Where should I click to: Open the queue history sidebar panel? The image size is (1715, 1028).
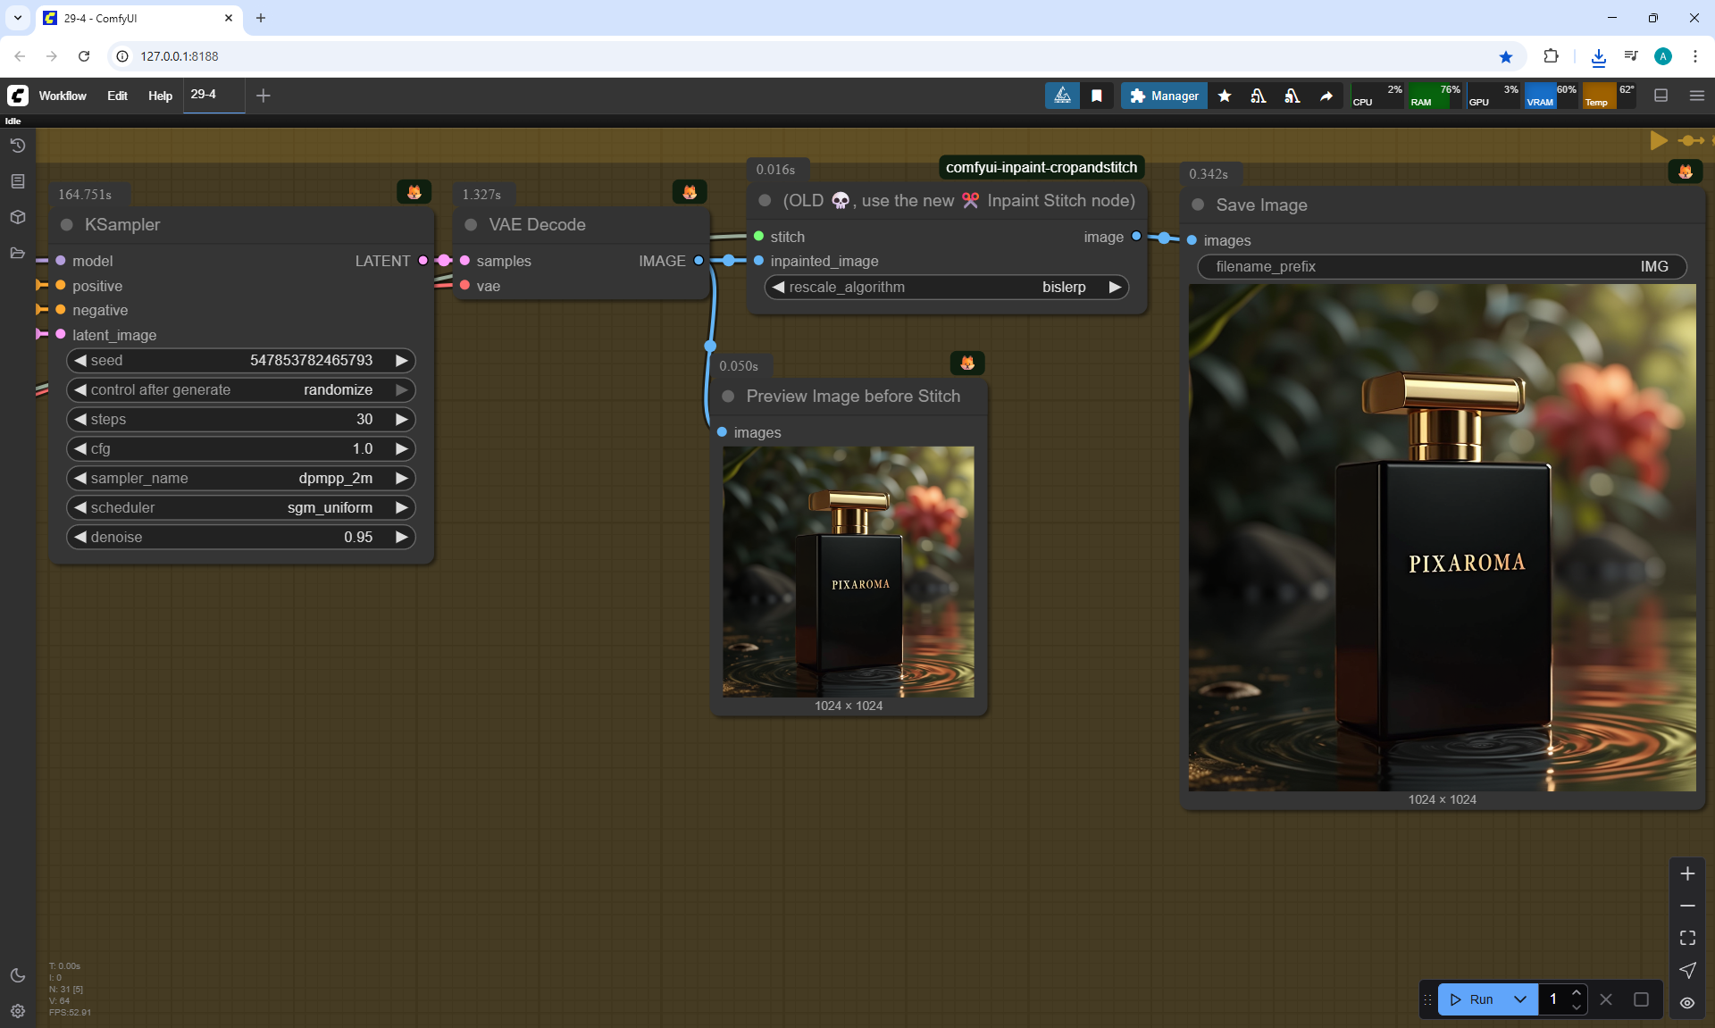click(x=18, y=146)
